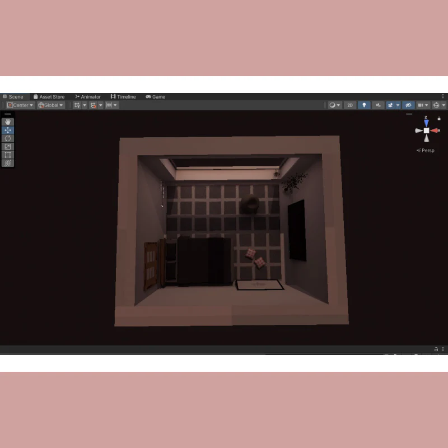Click the grid visibility icon
The height and width of the screenshot is (448, 448).
pos(77,105)
